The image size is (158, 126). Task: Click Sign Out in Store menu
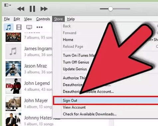click(105, 100)
